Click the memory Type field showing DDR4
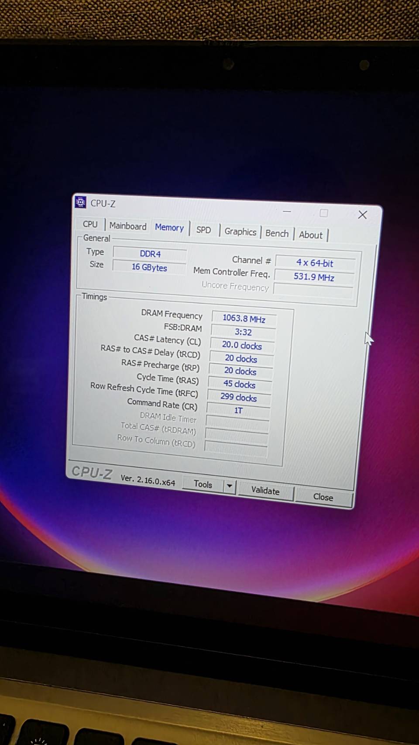 tap(150, 253)
